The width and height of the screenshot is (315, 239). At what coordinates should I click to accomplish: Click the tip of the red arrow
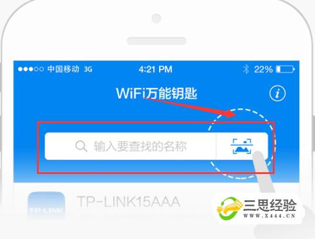tap(235, 114)
